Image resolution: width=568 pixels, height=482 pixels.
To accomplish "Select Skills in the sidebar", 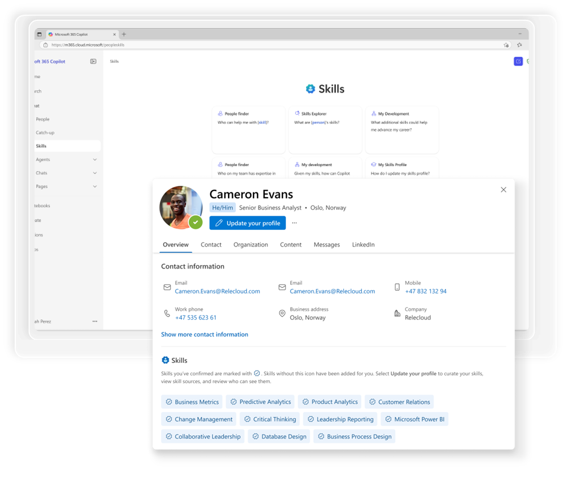I will [67, 146].
